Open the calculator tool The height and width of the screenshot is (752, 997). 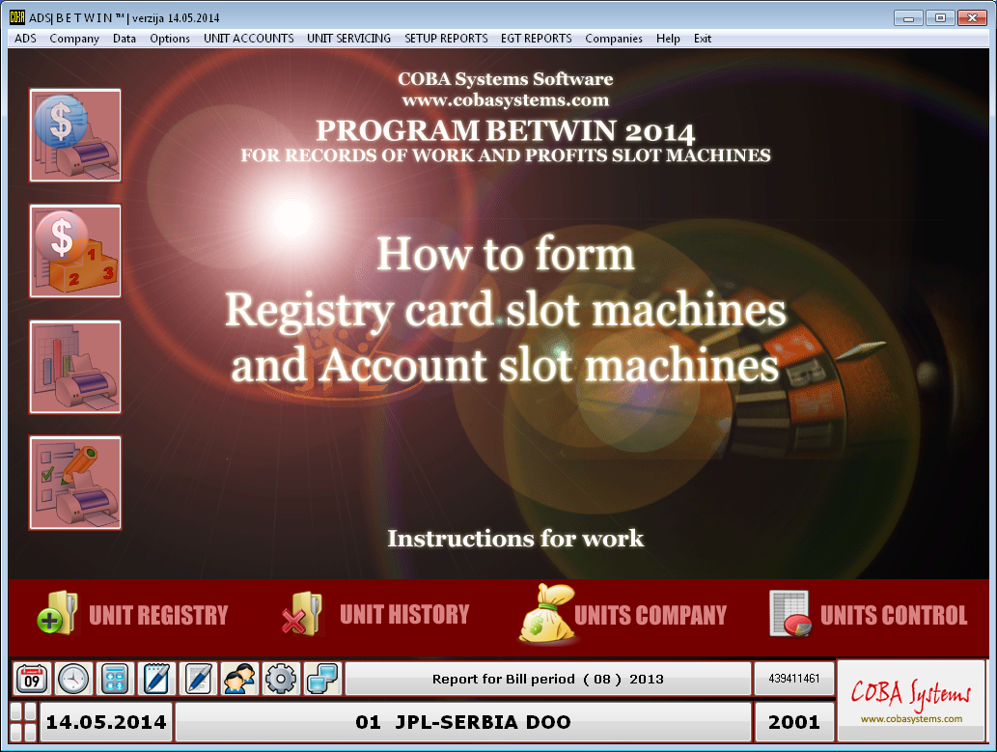click(x=115, y=679)
